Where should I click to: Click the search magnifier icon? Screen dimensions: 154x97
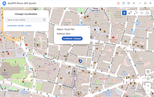point(44,20)
